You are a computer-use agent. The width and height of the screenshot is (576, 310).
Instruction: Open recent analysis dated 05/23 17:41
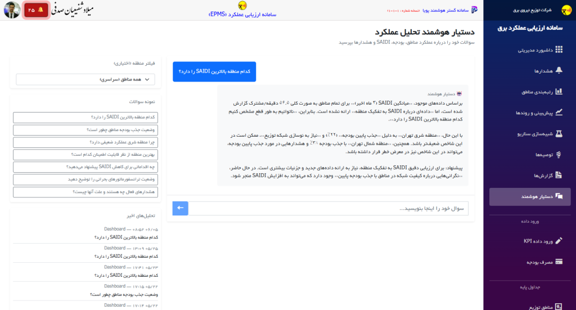[85, 271]
